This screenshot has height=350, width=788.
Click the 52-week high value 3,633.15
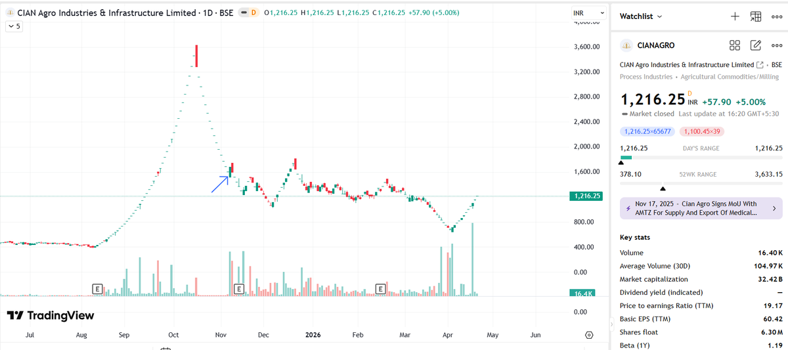(769, 174)
